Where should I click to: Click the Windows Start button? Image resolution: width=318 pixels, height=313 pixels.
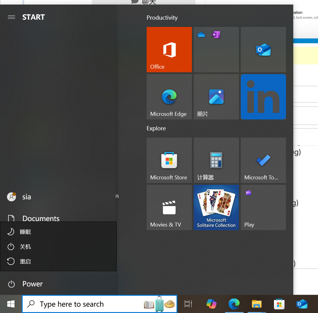[x=11, y=304]
